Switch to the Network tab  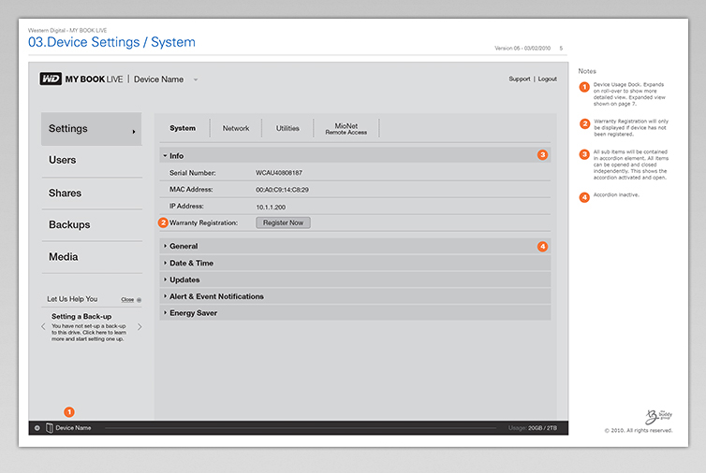coord(235,128)
